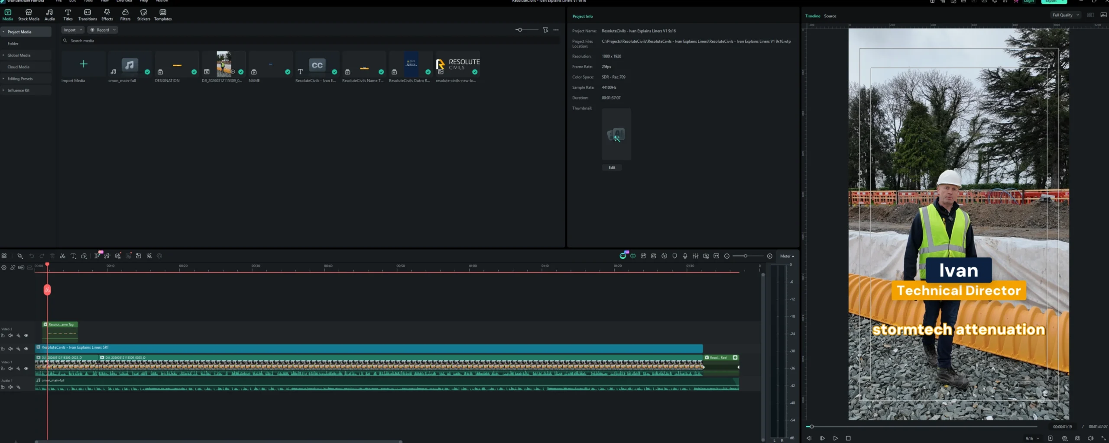Expand the Influence Kit section
Viewport: 1109px width, 443px height.
[x=3, y=90]
